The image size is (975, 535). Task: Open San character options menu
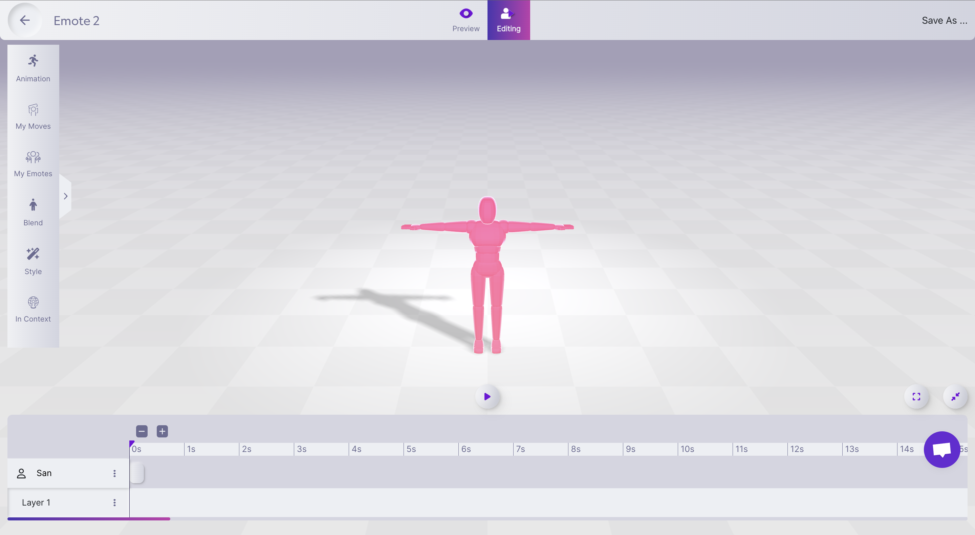coord(114,473)
